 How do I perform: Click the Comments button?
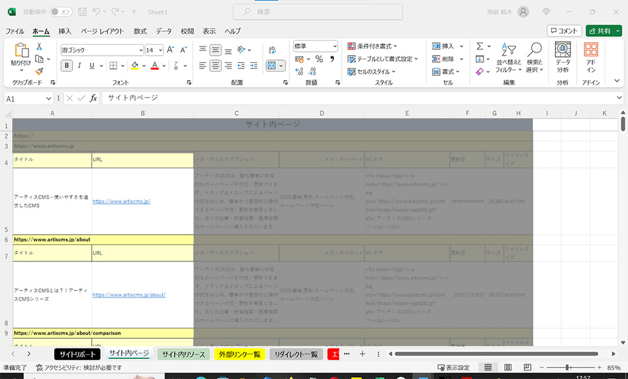[564, 31]
